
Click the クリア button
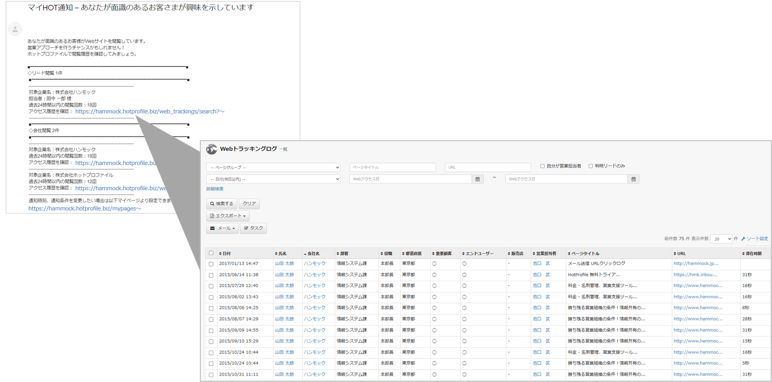tap(249, 204)
